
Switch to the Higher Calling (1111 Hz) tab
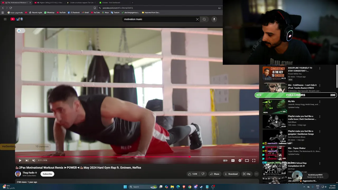tap(49, 3)
